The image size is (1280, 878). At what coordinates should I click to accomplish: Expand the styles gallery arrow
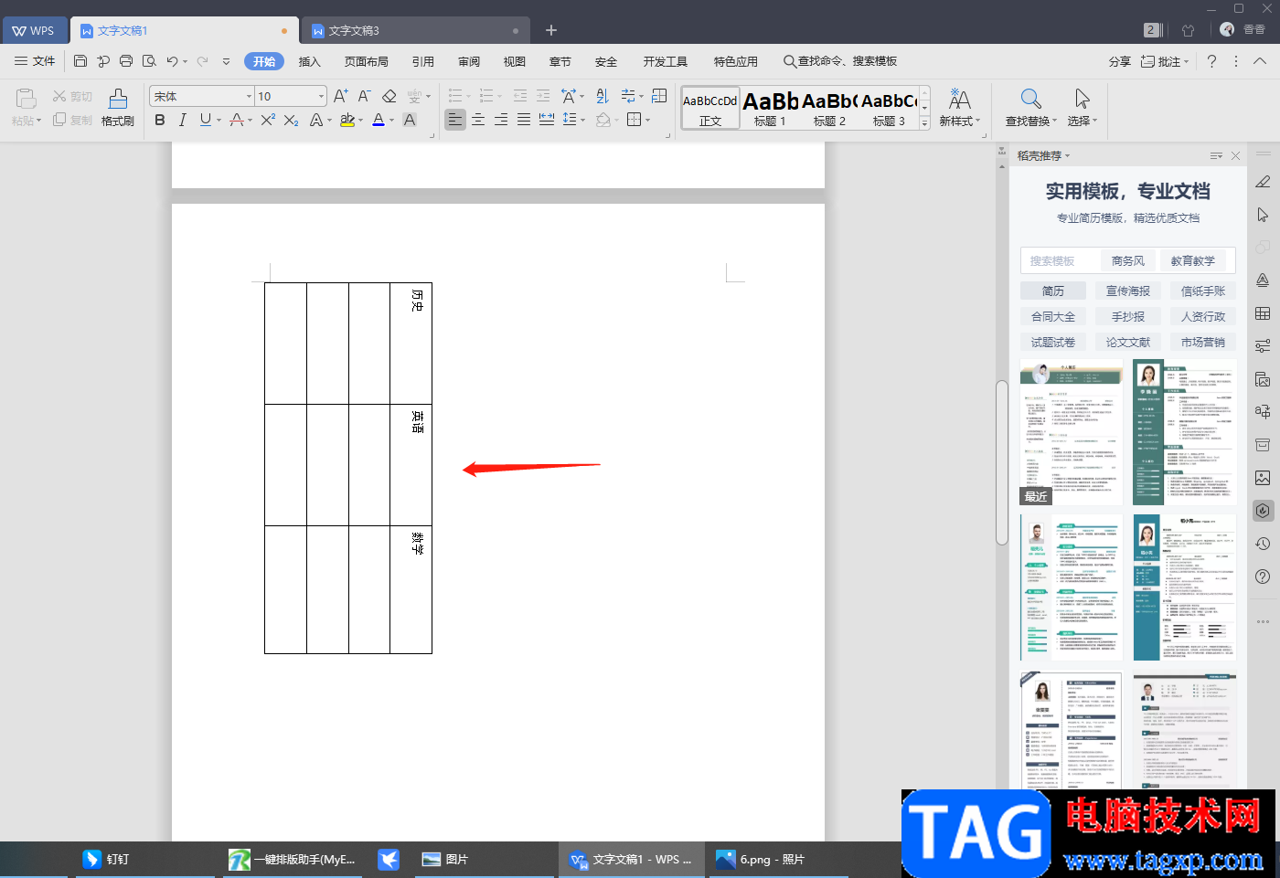pos(924,122)
